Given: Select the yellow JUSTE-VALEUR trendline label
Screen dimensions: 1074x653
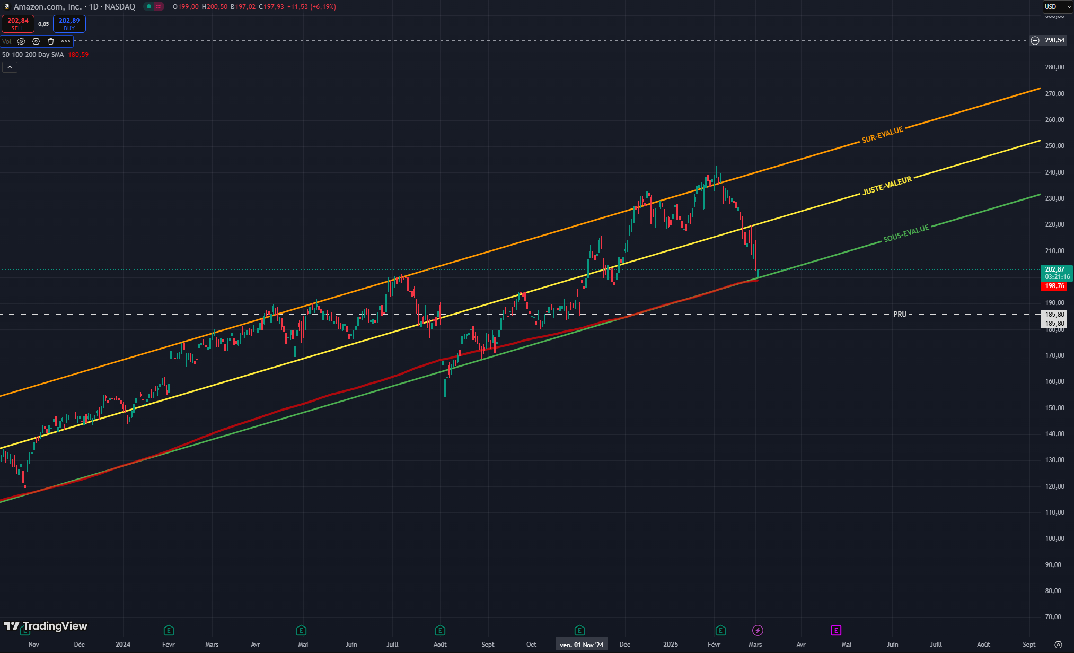Looking at the screenshot, I should (x=887, y=186).
